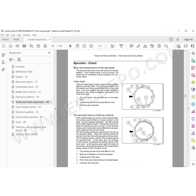The image size is (196, 196).
Task: Open the Edit menu
Action: (7, 35)
